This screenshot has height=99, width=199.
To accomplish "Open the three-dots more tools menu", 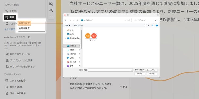I will click(x=51, y=16).
